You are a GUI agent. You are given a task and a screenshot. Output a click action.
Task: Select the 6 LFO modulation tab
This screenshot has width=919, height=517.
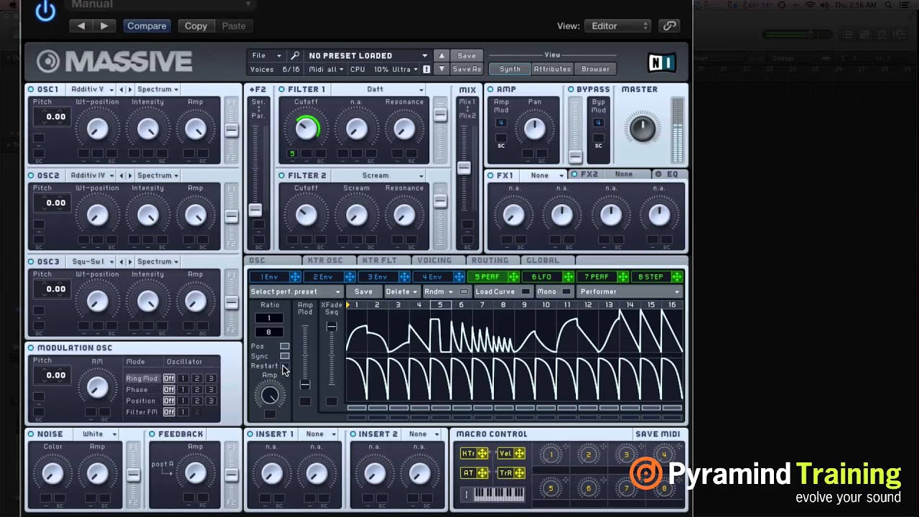click(x=542, y=277)
